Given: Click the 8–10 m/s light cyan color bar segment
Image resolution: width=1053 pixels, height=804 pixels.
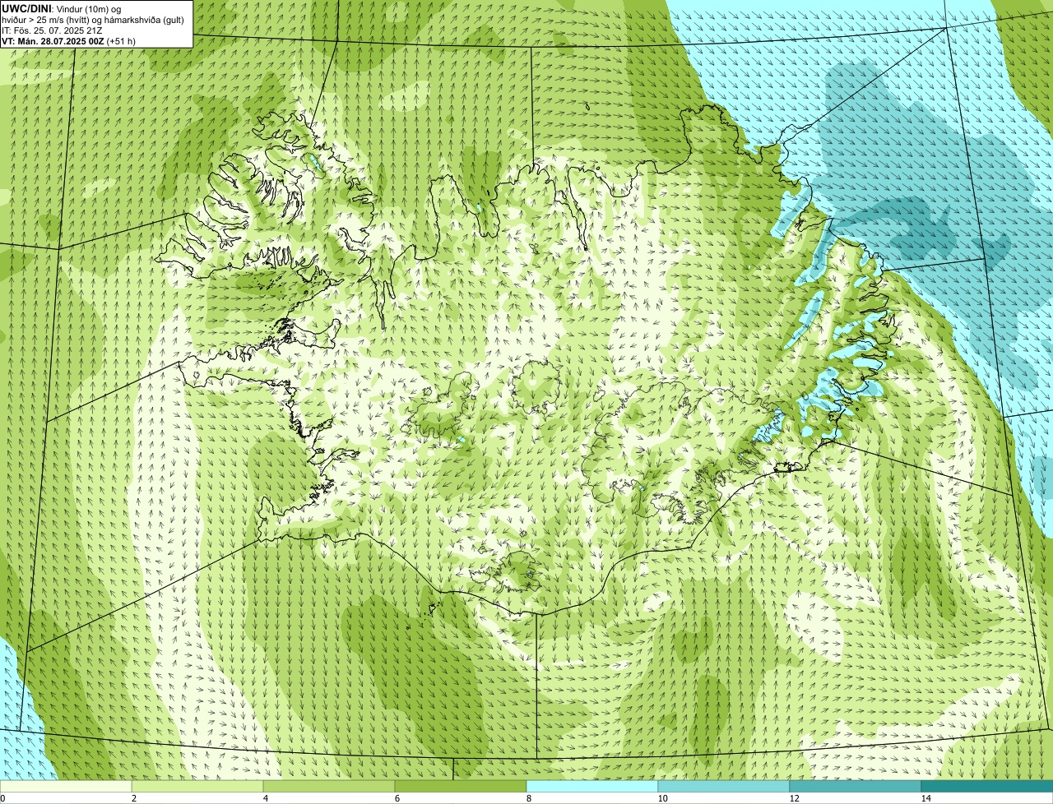Looking at the screenshot, I should [592, 786].
